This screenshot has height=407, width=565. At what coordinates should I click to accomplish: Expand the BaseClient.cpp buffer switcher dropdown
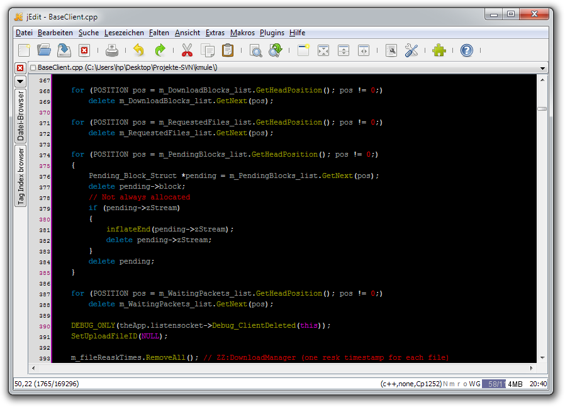(542, 68)
